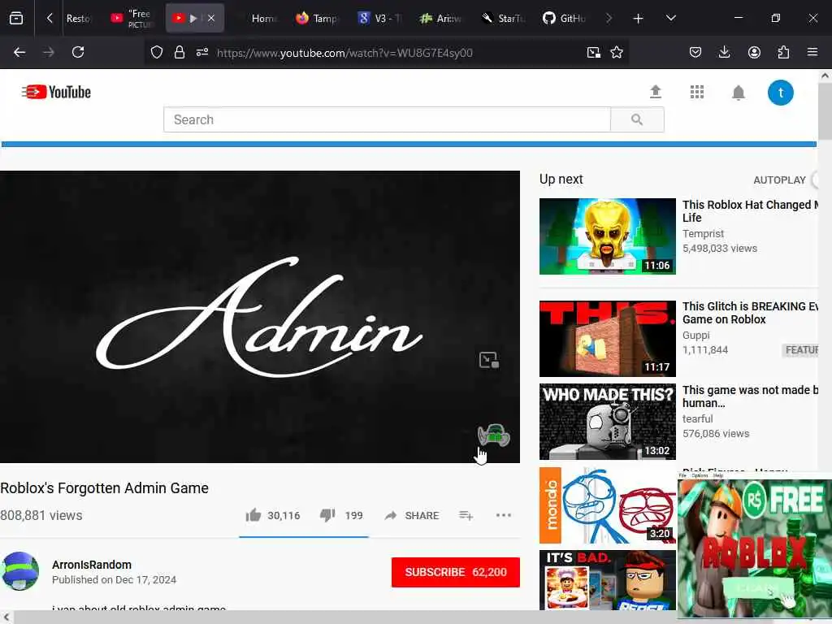Close the active YouTube tab
Screen dimensions: 832x624
click(211, 19)
